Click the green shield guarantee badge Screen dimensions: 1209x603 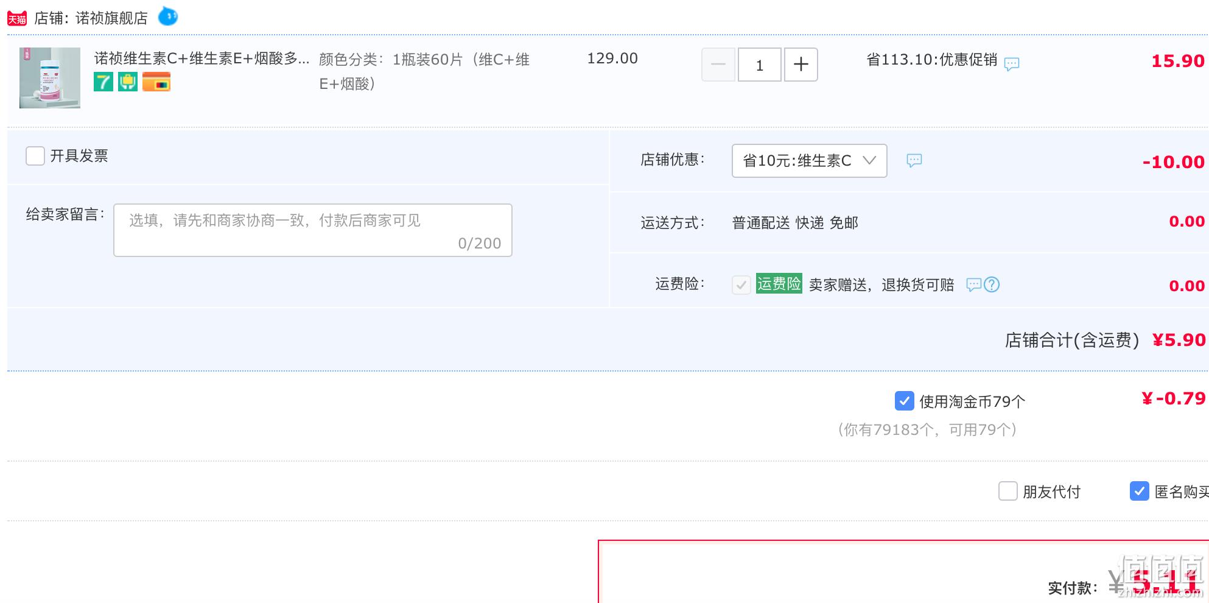point(128,82)
